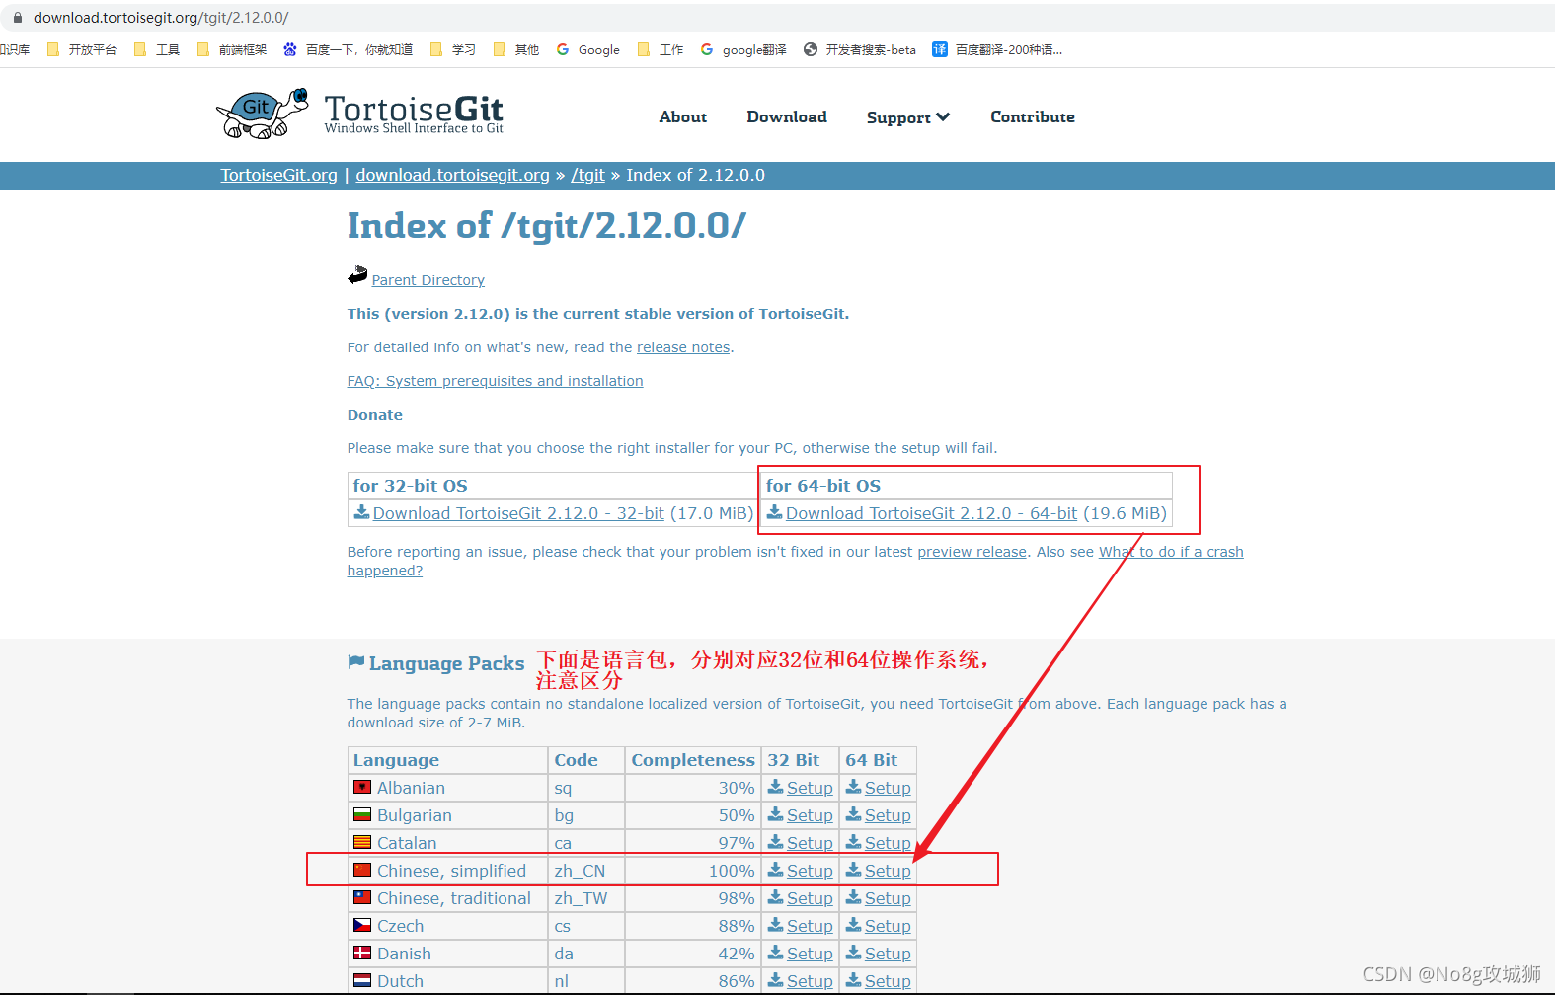Image resolution: width=1555 pixels, height=995 pixels.
Task: Open the 开发者搜索-beta bookmark
Action: [860, 49]
